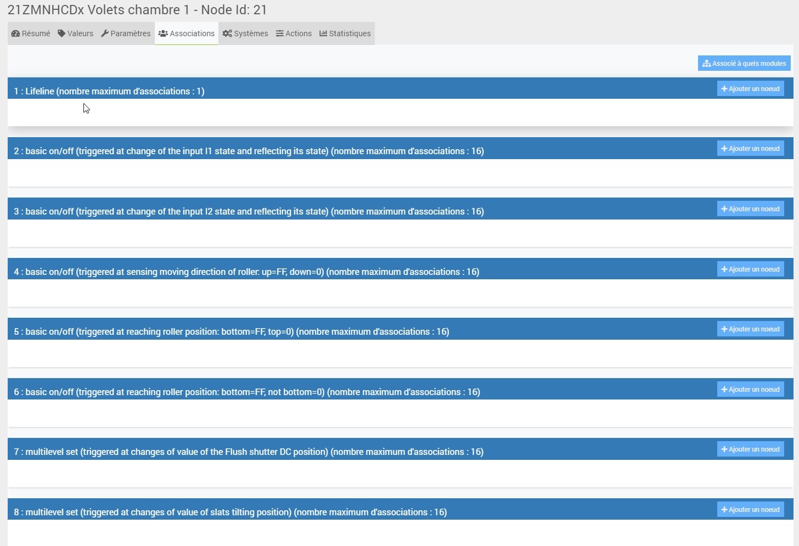Viewport: 799px width, 546px height.
Task: Click the sitemap icon on "Associé à quels modules"
Action: [x=707, y=64]
